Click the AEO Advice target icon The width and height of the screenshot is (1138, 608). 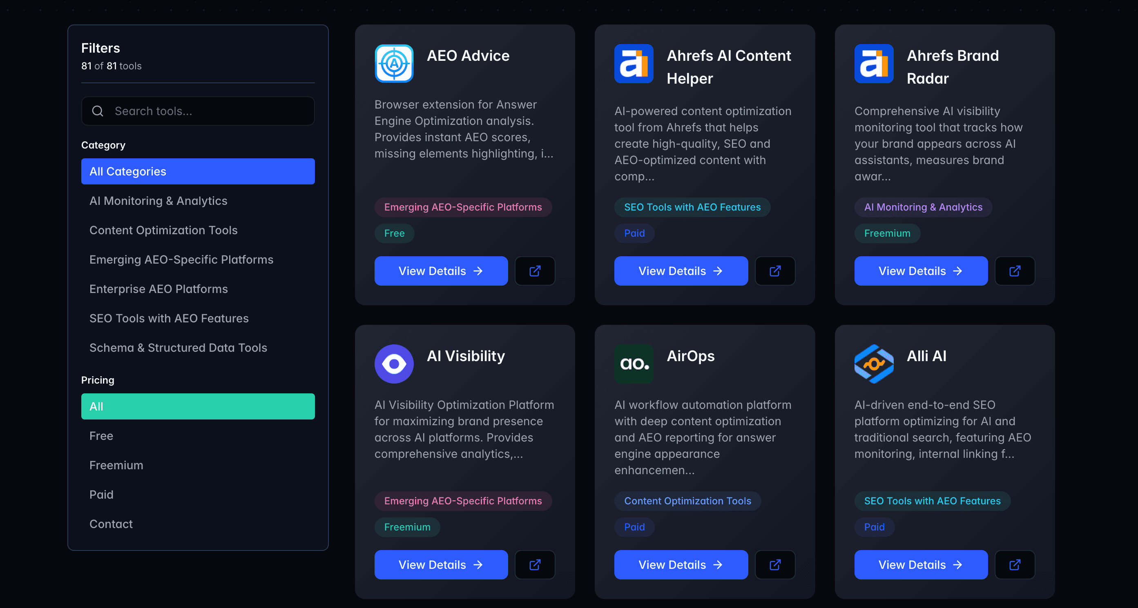pyautogui.click(x=394, y=63)
